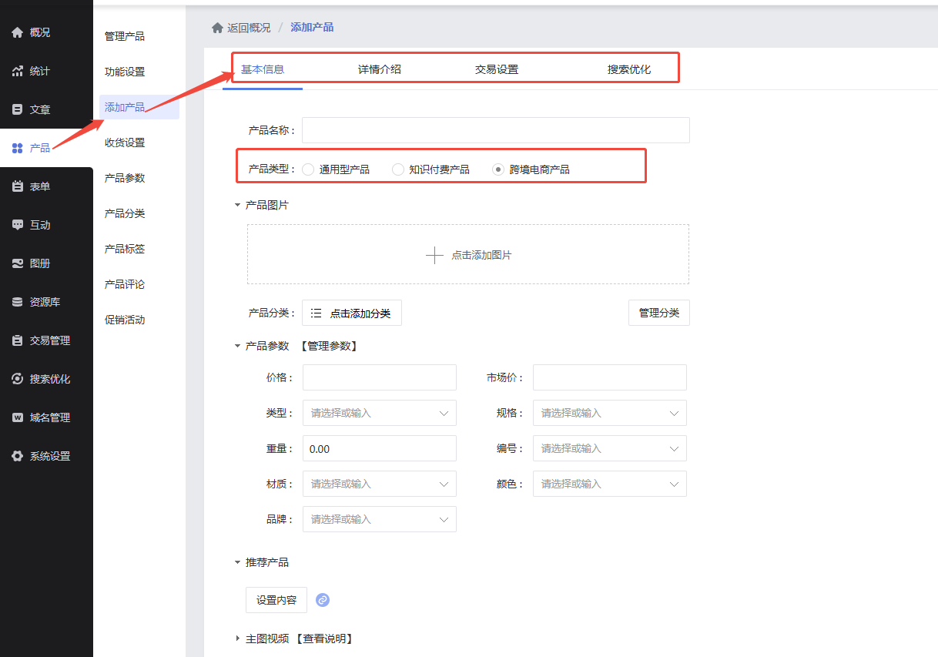This screenshot has width=938, height=657.
Task: Select the 跨境电商产品 radio button
Action: [498, 169]
